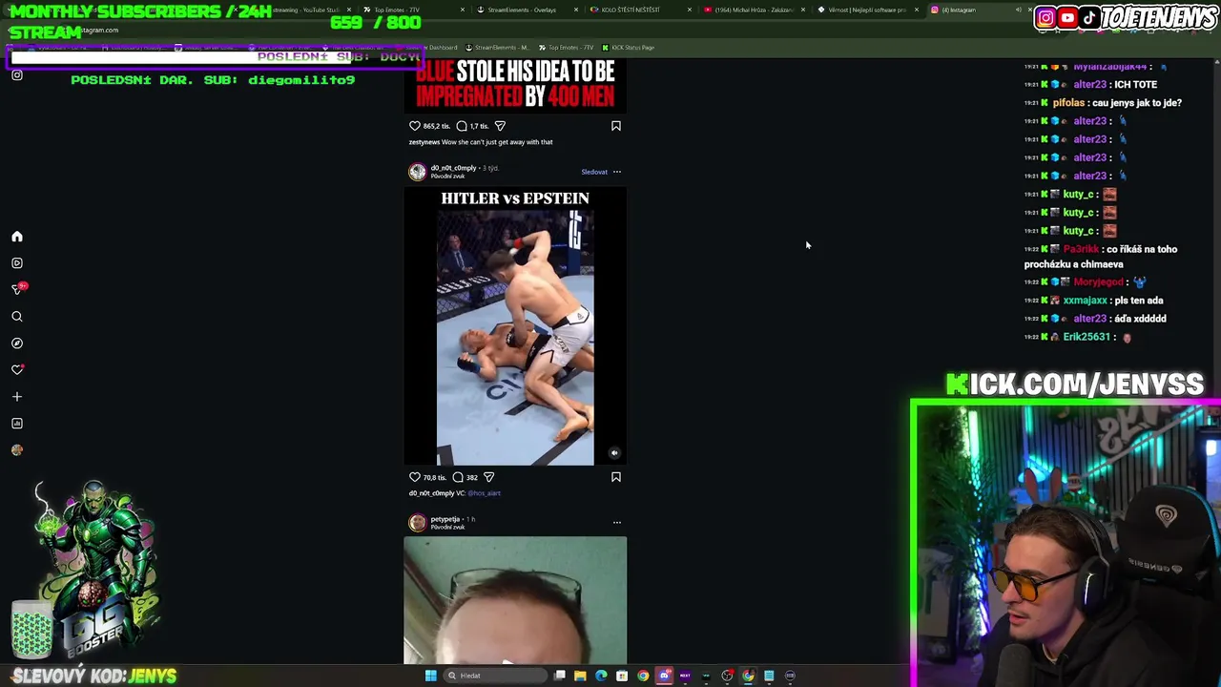Unmute the d0_n0t_c0mply video sound
Image resolution: width=1221 pixels, height=687 pixels.
614,454
